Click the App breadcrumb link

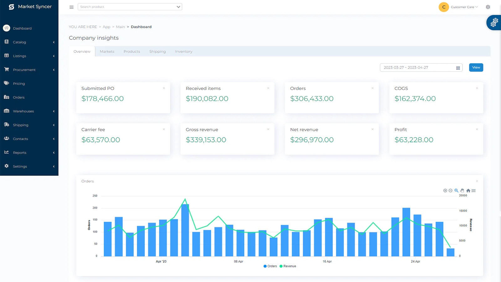pyautogui.click(x=106, y=27)
